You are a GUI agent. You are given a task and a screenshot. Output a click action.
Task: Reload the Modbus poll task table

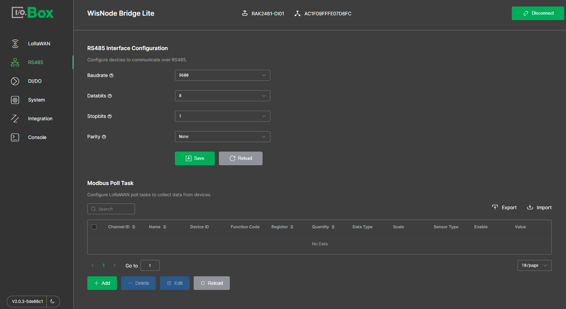click(212, 283)
